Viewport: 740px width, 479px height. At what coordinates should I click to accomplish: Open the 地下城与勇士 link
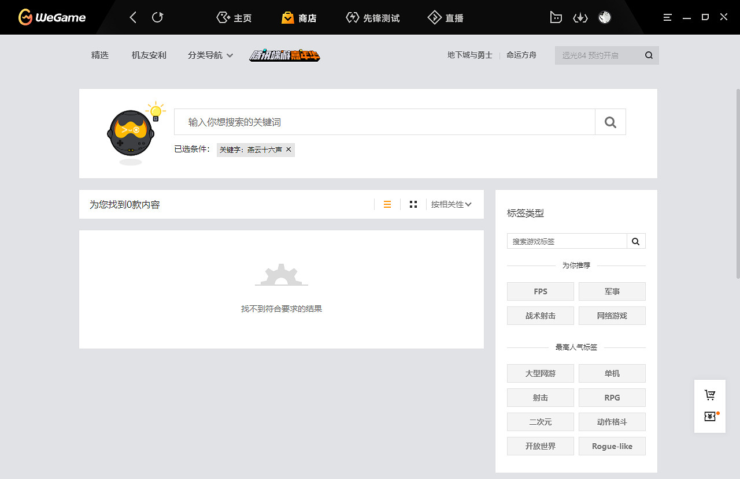point(469,55)
